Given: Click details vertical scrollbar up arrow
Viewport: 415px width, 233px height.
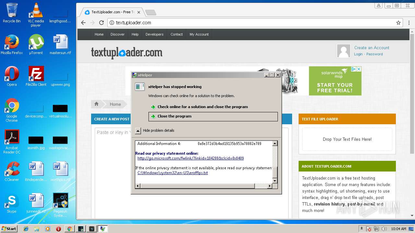Looking at the screenshot, I should (x=275, y=143).
